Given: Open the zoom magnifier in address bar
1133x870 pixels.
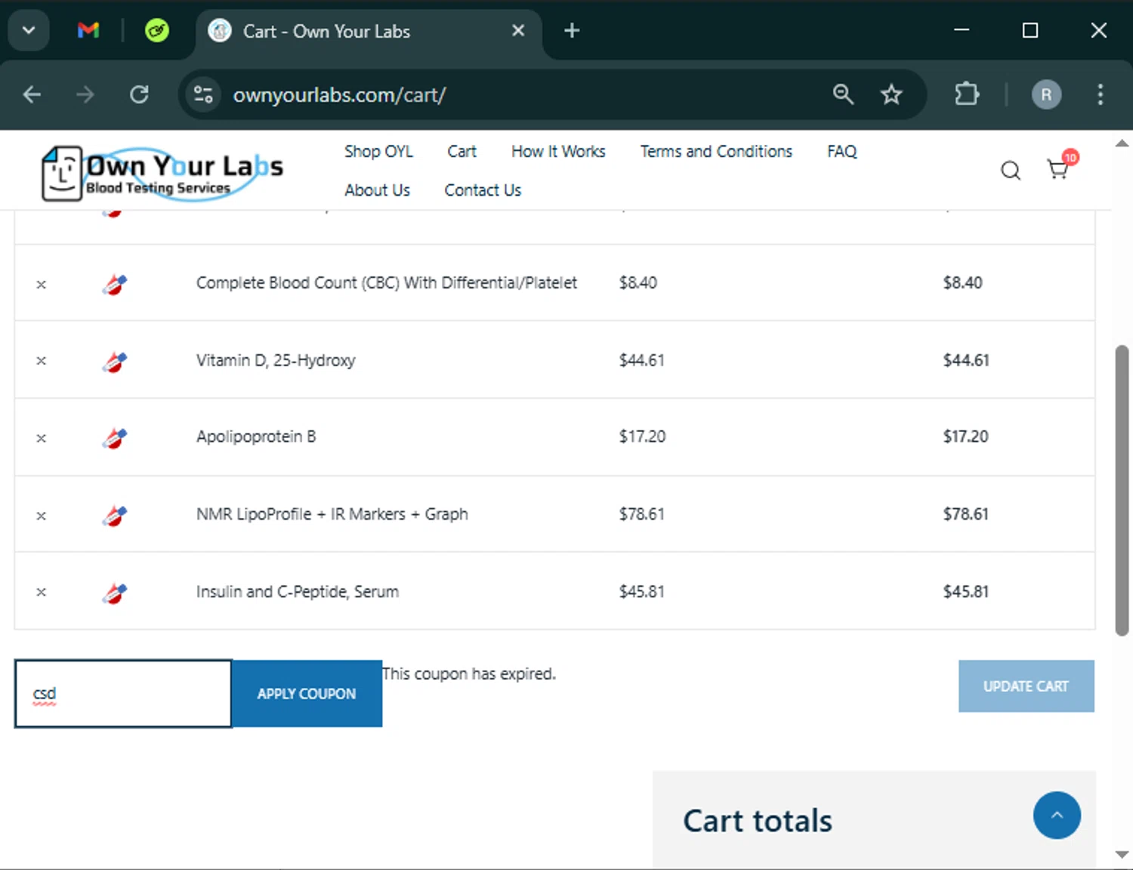Looking at the screenshot, I should pos(843,94).
